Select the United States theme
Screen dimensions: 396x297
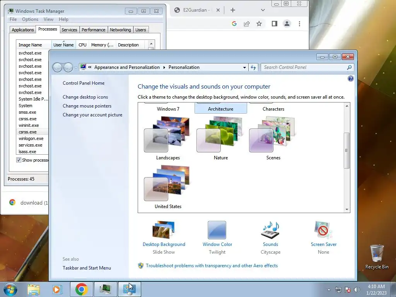click(168, 187)
